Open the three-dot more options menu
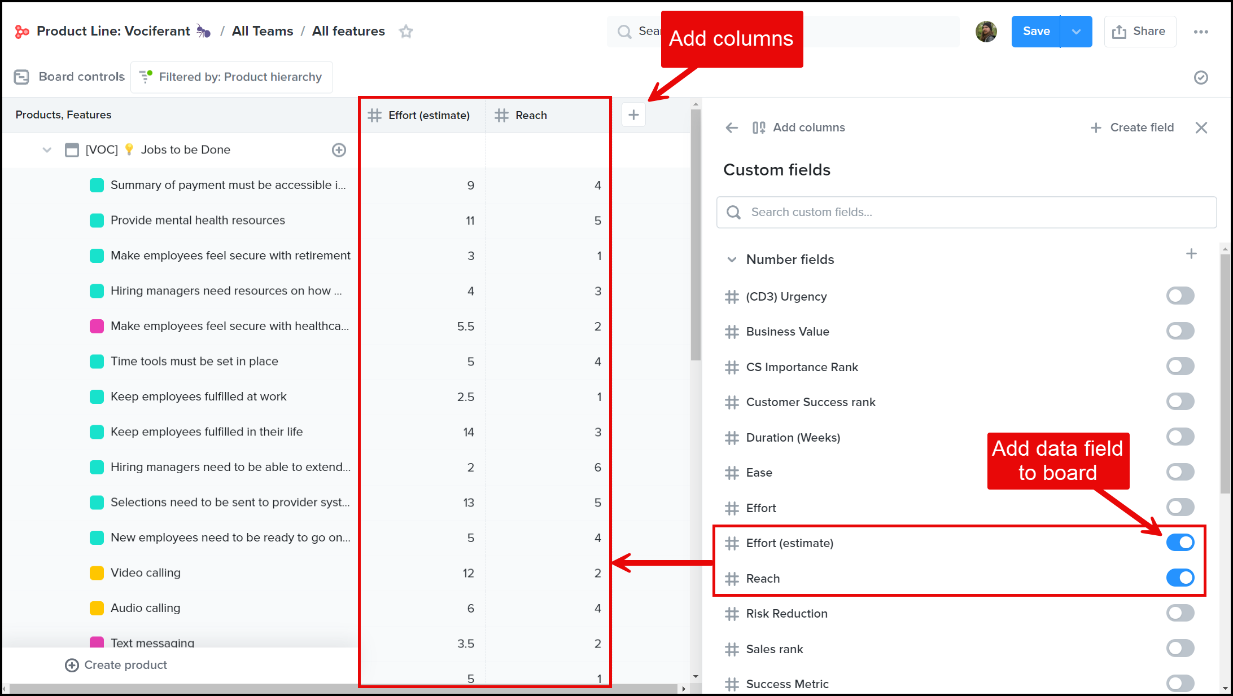 (x=1201, y=32)
